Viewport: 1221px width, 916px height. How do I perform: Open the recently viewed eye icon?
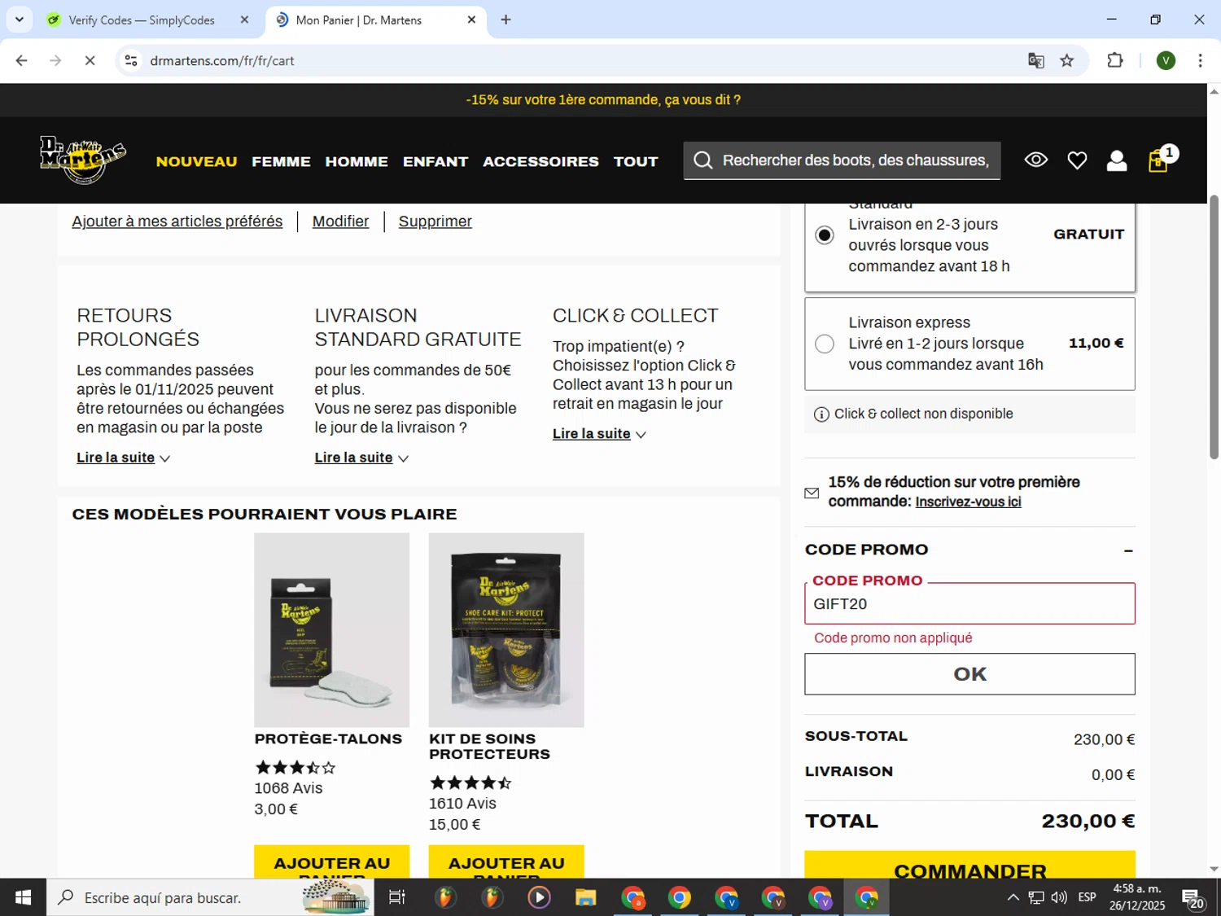(1035, 160)
